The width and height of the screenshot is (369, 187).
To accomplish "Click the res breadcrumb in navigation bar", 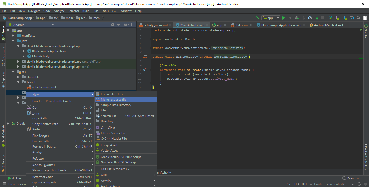I will (81, 18).
